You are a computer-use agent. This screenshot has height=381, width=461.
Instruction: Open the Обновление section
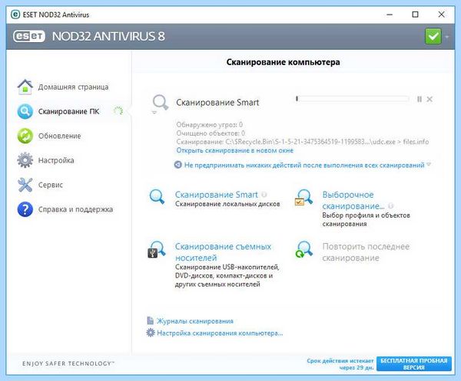[x=59, y=136]
